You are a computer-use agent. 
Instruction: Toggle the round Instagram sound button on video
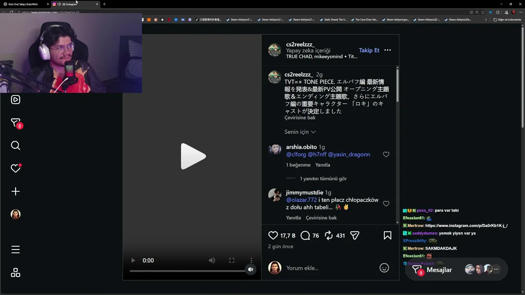click(x=251, y=269)
